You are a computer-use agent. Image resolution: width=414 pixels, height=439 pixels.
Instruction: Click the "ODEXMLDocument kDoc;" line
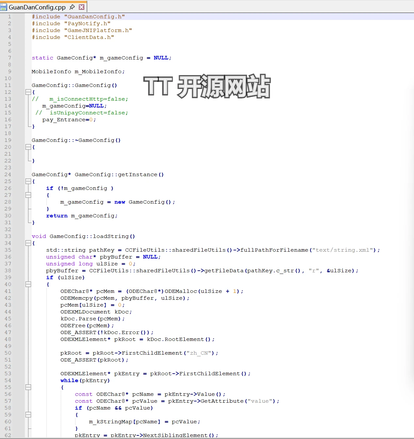[x=96, y=312]
